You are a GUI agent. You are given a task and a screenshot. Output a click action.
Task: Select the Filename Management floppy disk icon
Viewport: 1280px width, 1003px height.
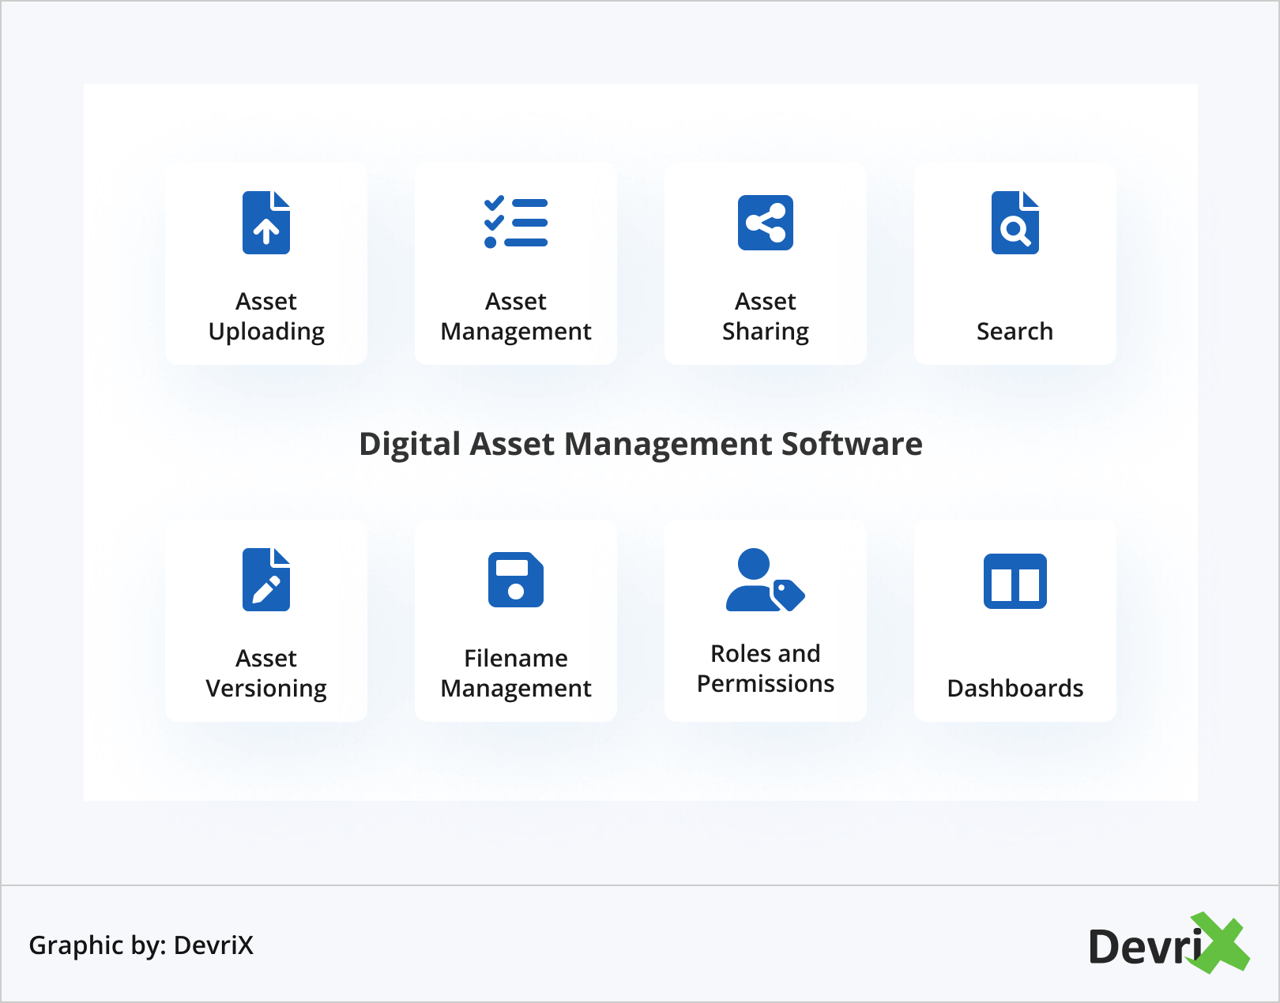tap(516, 580)
